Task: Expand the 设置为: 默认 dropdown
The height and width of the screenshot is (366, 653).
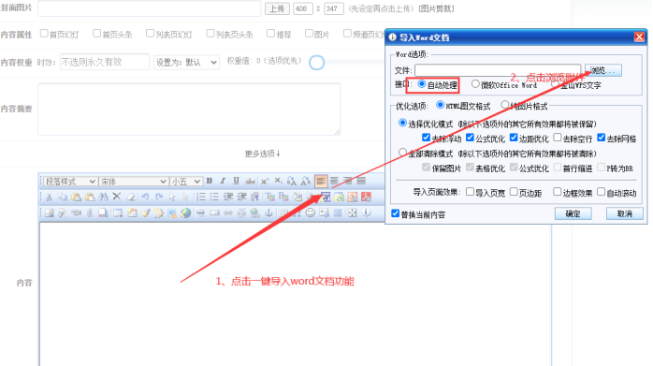Action: tap(186, 62)
